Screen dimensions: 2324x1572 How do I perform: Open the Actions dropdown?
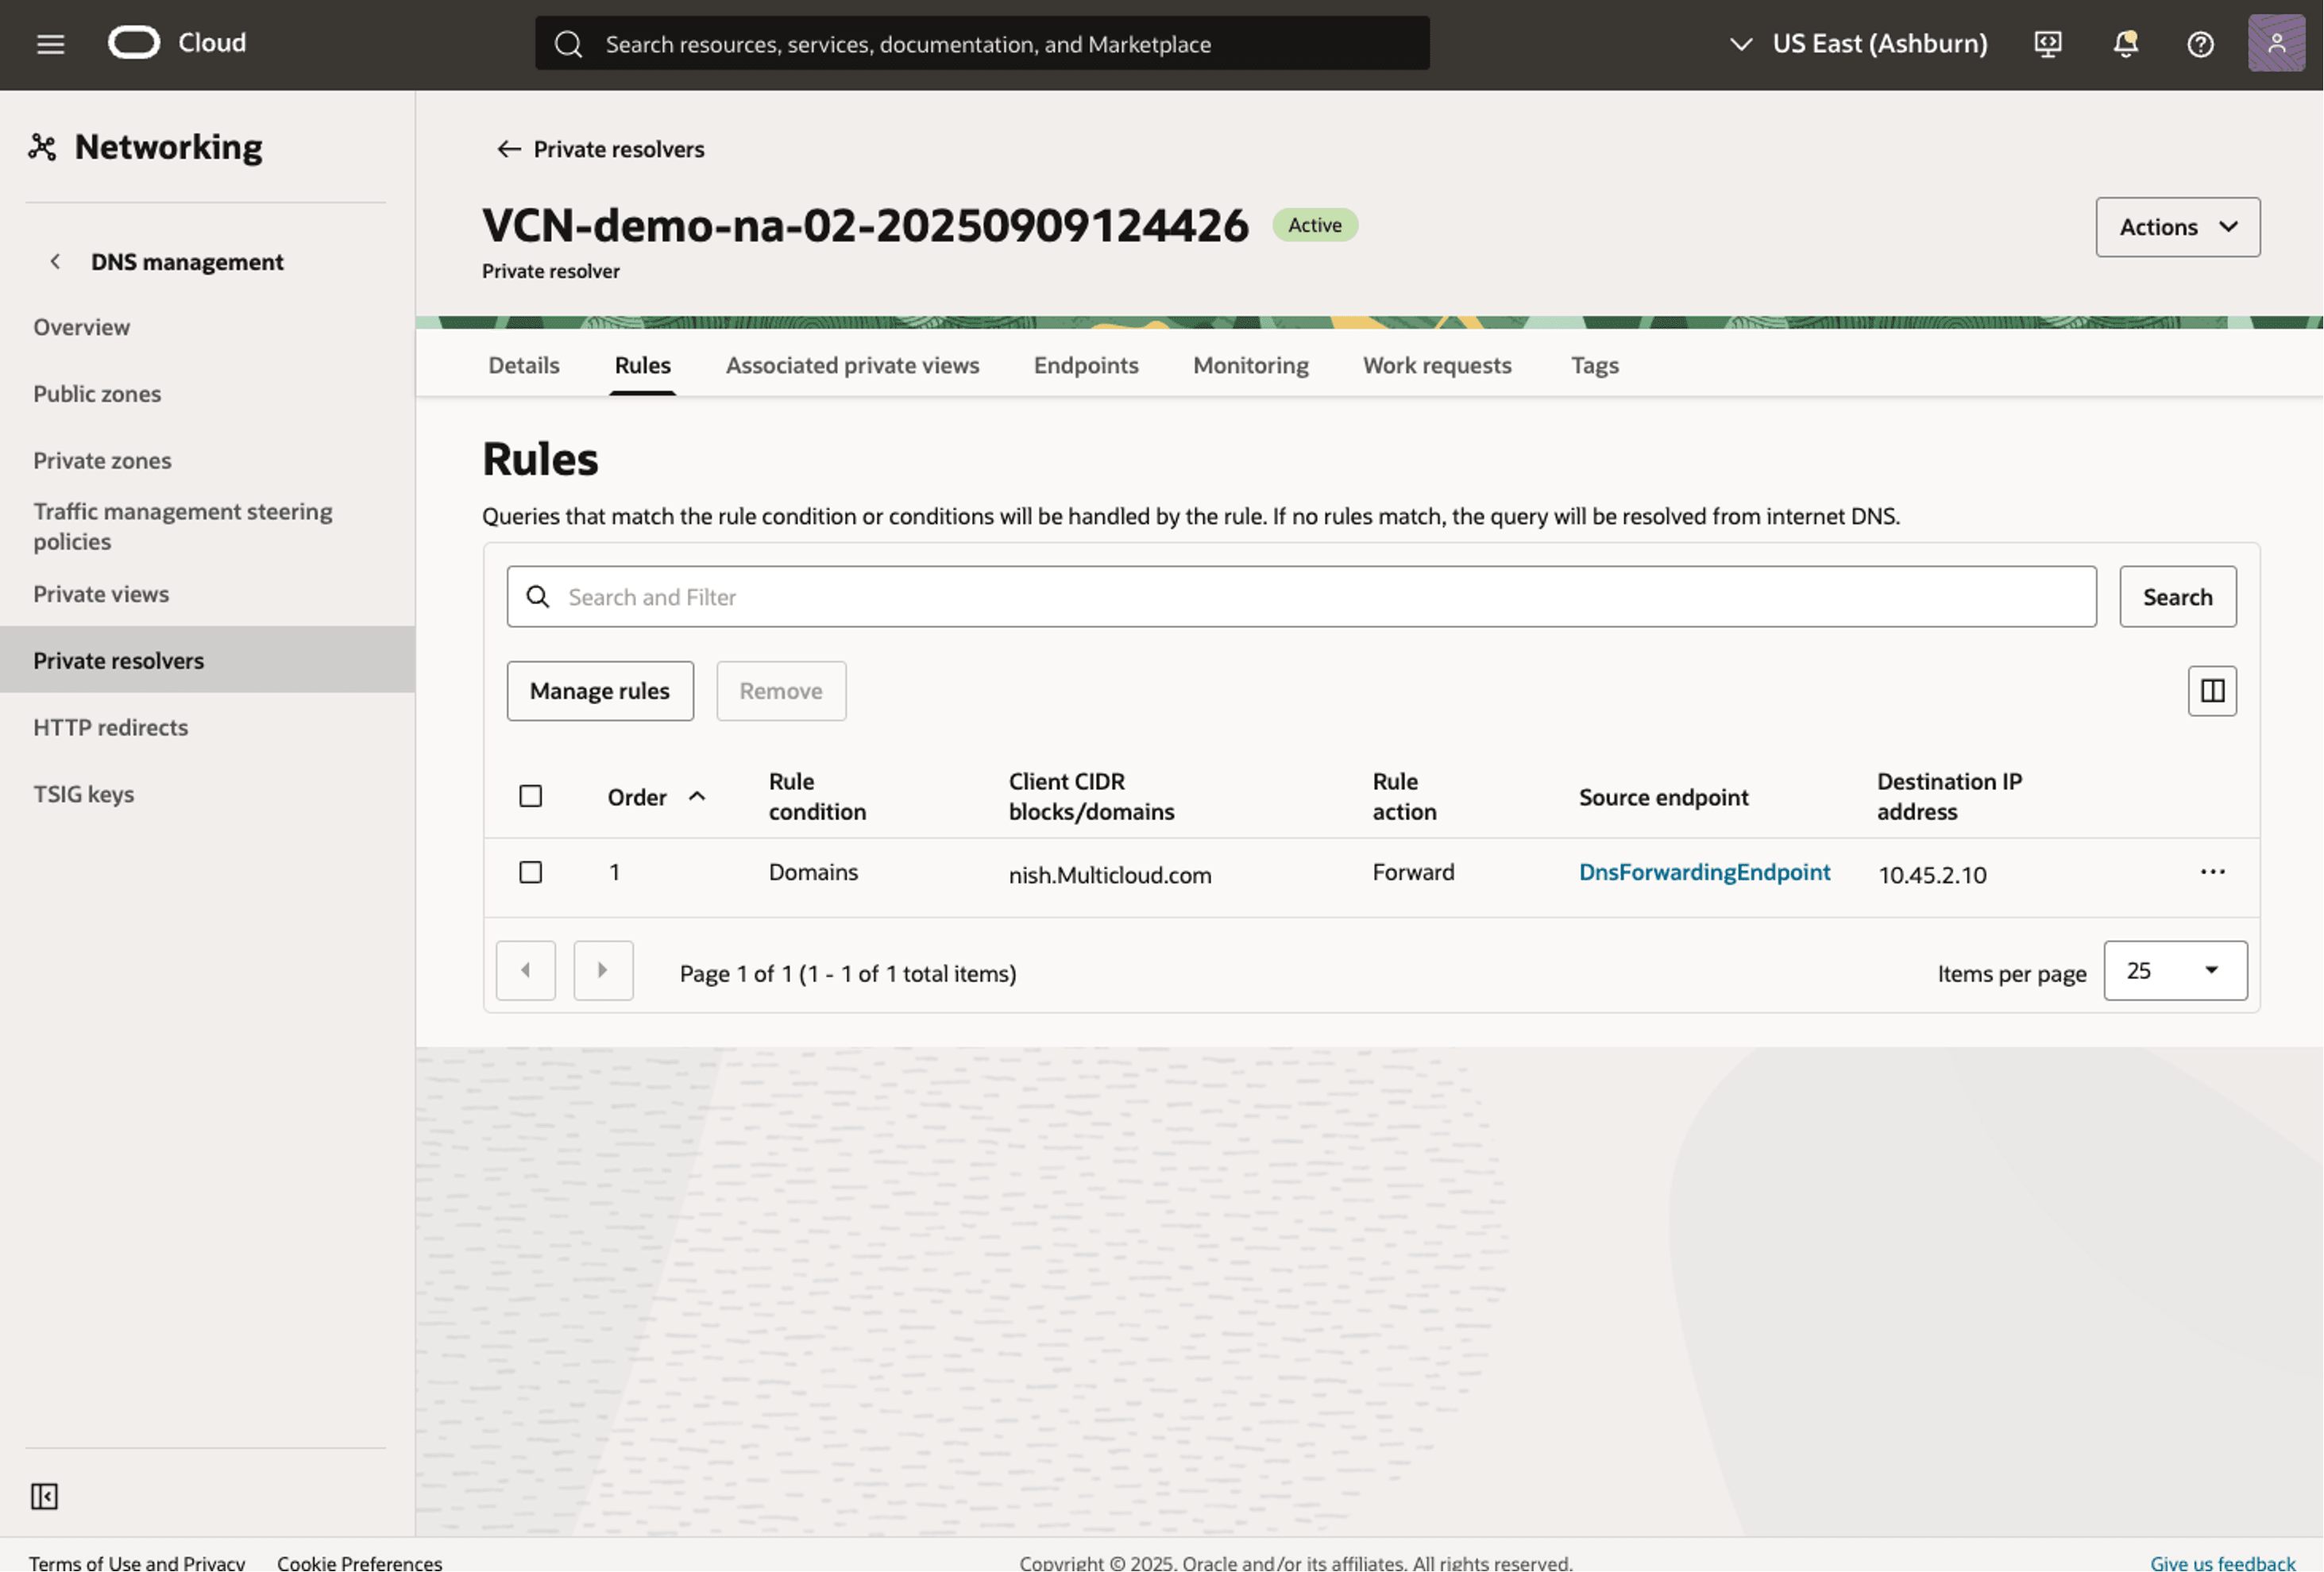tap(2177, 227)
